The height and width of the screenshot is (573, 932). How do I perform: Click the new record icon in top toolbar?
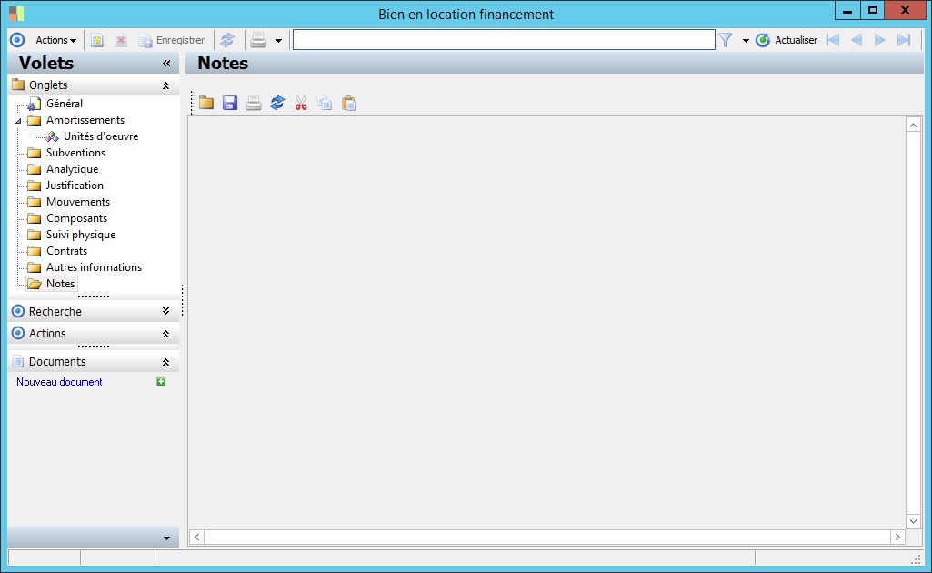tap(97, 40)
